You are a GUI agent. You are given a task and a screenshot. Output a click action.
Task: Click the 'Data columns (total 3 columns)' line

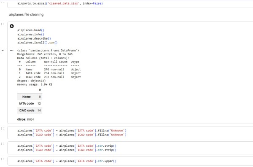pyautogui.click(x=43, y=58)
